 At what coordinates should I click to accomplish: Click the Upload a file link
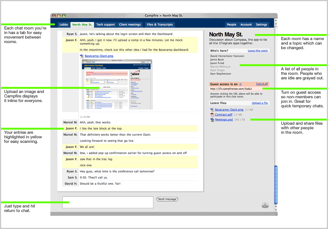tap(260, 103)
